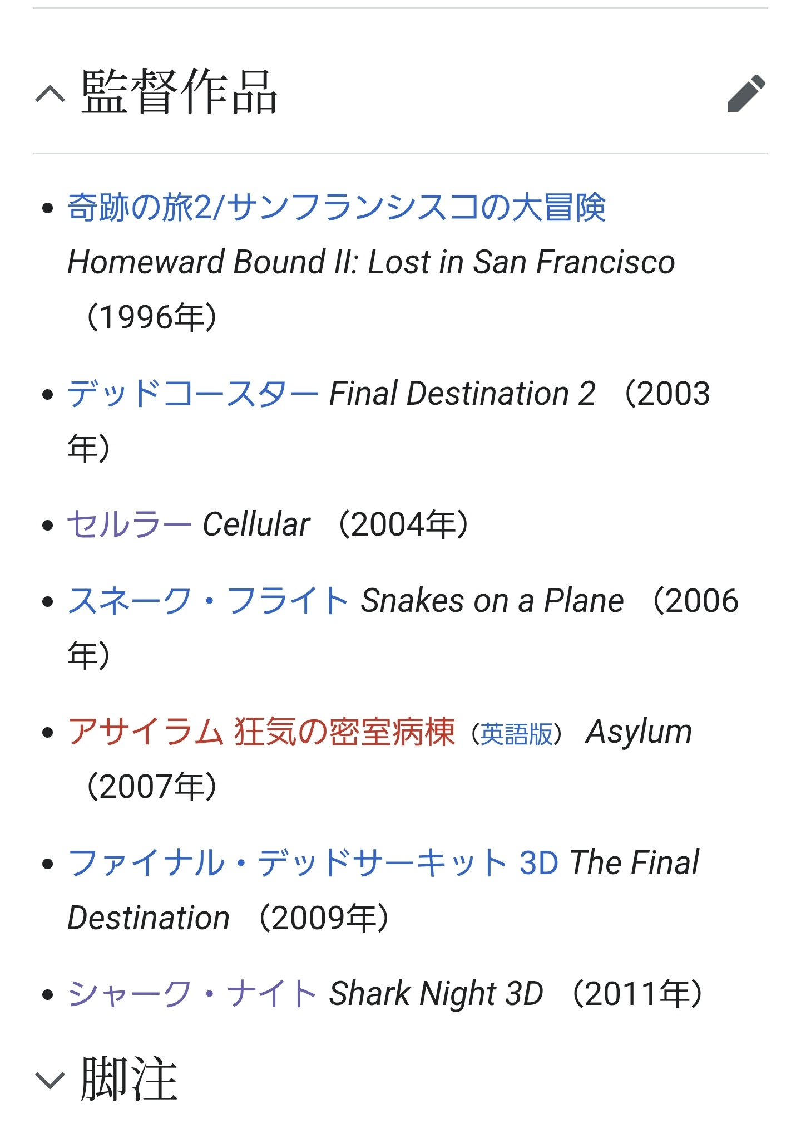Click the red アサイラム 狂気の密室病棟 link
Screen dimensions: 801x1133
pos(261,732)
